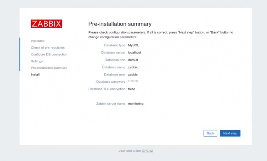
Task: Select the Configure DB connection step
Action: [x=49, y=54]
